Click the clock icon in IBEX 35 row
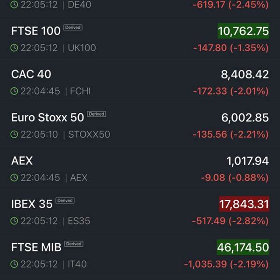 [14, 221]
